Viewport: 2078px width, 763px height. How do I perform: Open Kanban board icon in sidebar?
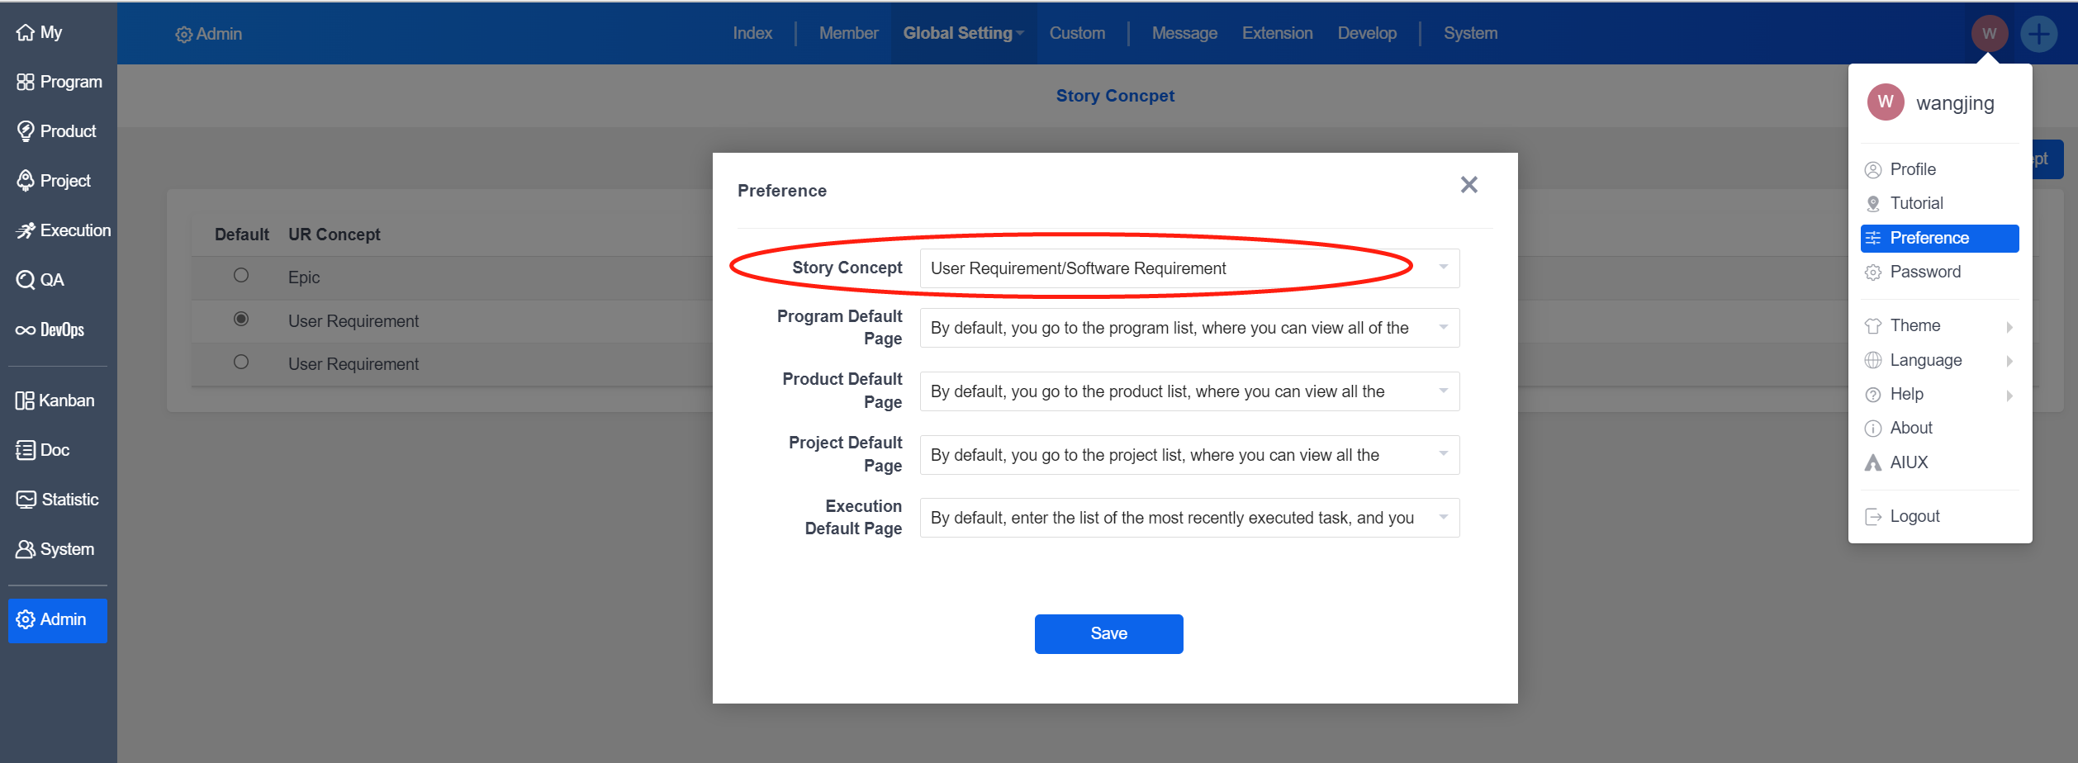[25, 401]
